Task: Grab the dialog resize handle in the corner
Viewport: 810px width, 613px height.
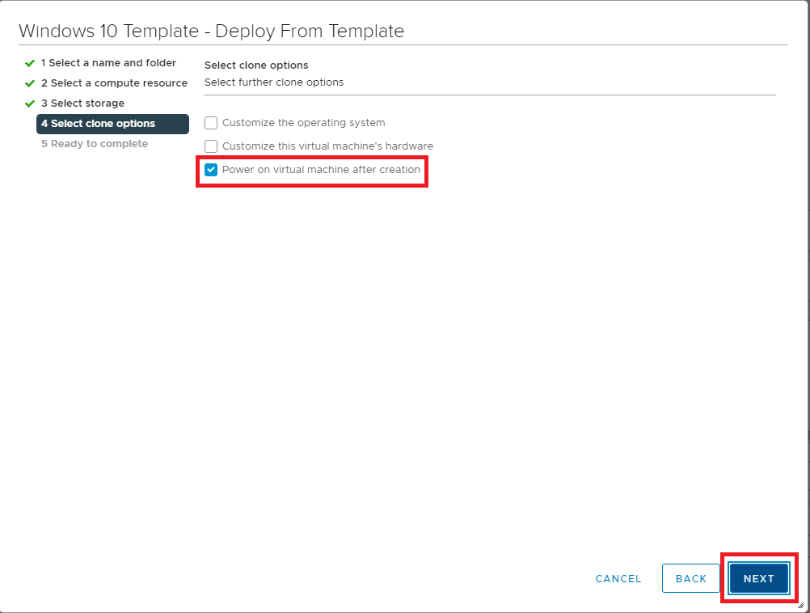Action: [800, 604]
